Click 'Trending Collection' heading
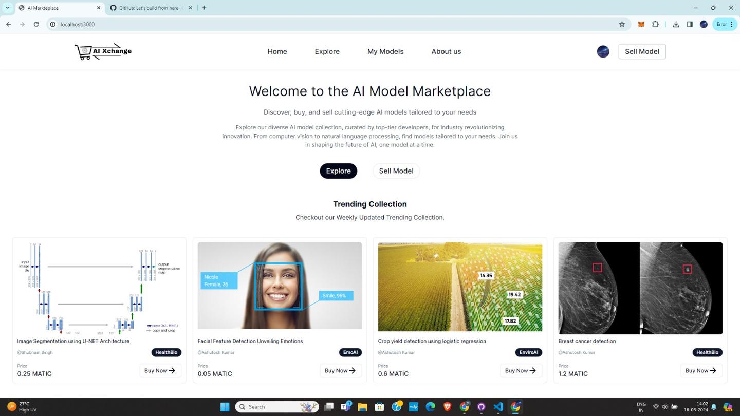 (370, 204)
